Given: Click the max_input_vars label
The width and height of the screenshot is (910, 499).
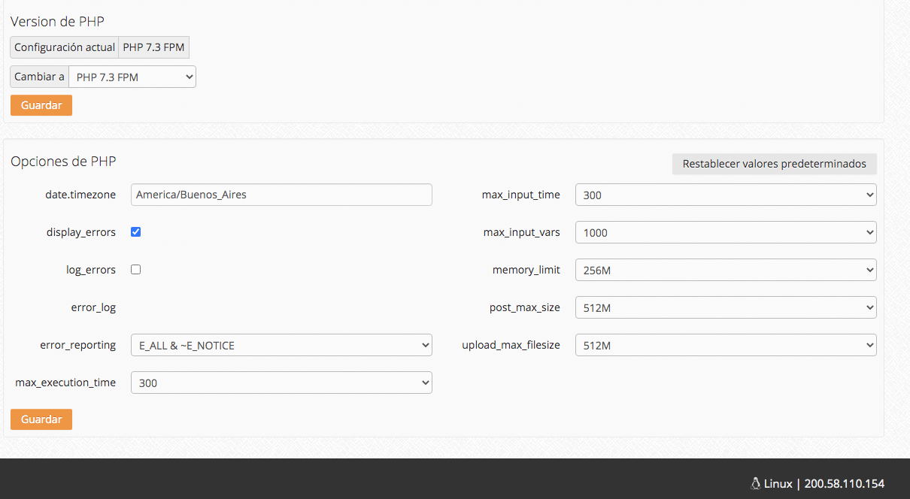Looking at the screenshot, I should tap(522, 232).
